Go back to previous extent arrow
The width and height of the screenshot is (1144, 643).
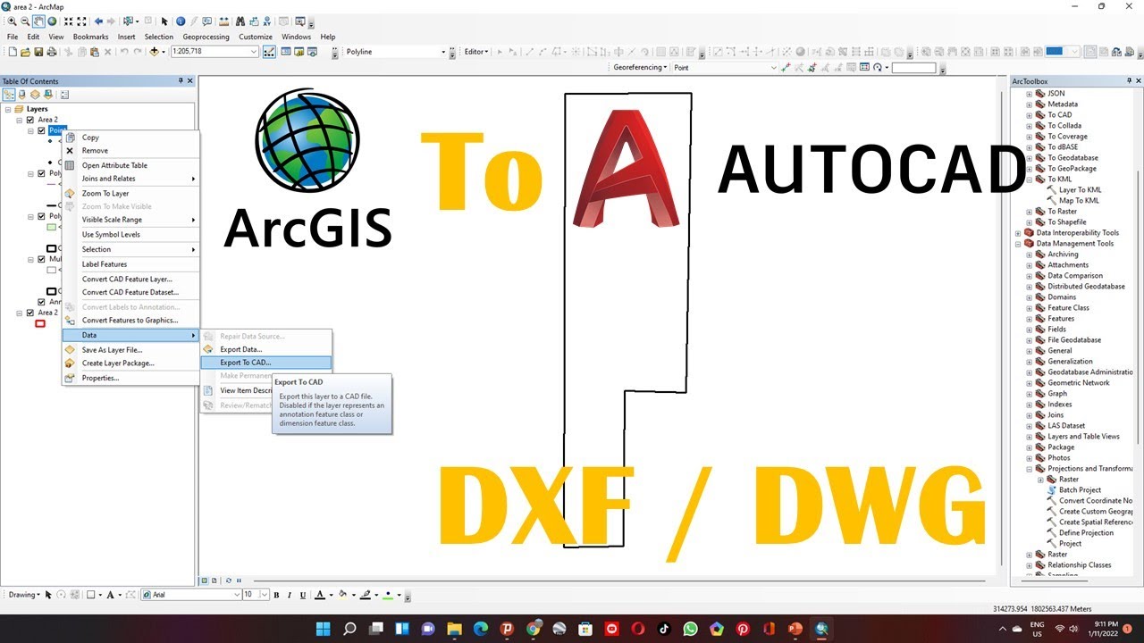[98, 21]
